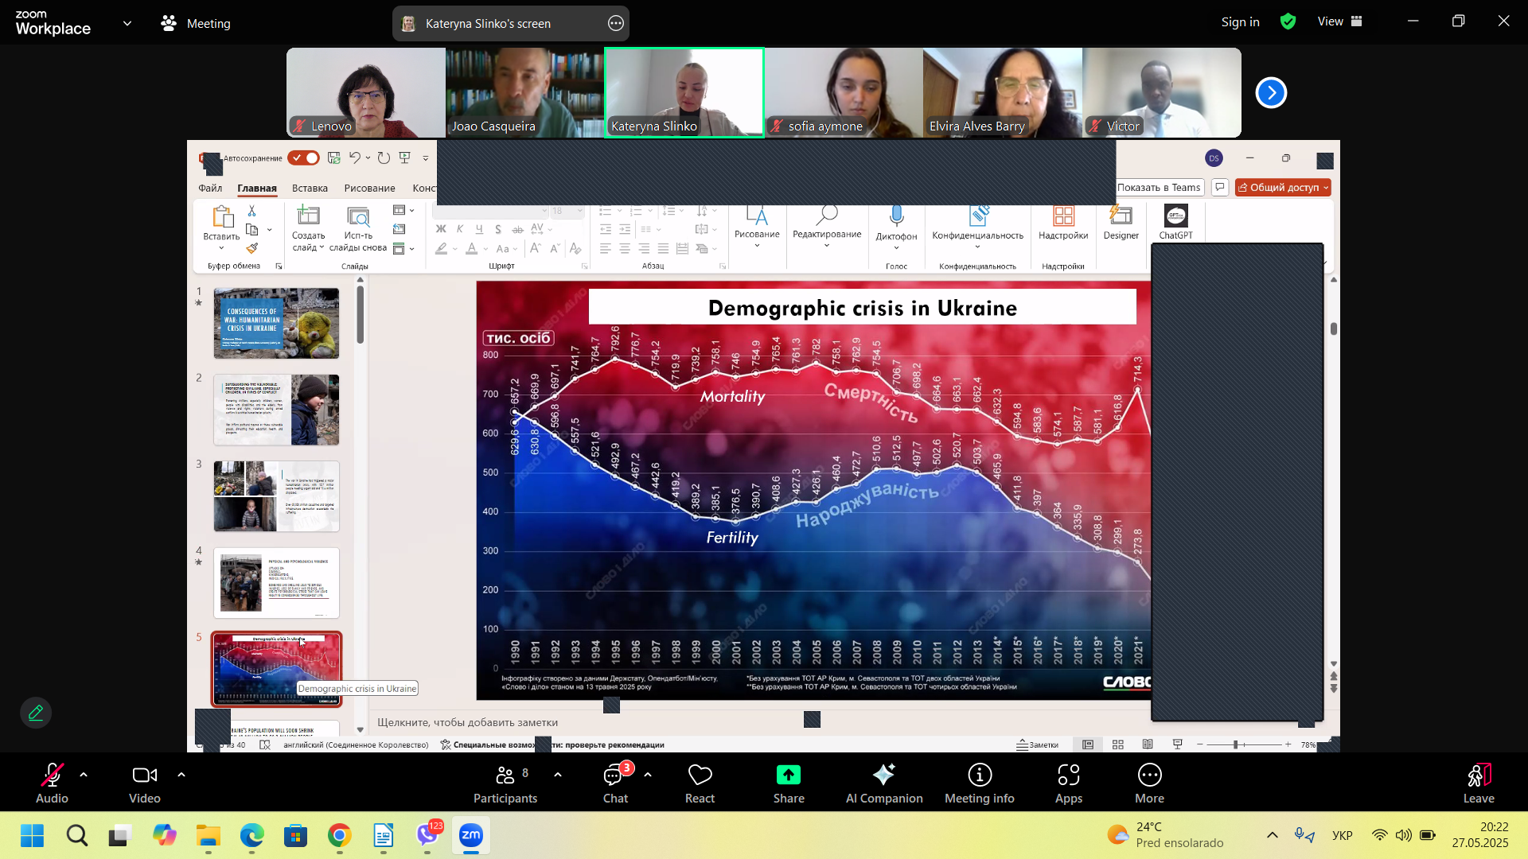The width and height of the screenshot is (1528, 859).
Task: Click the annotation pencil icon
Action: [x=36, y=713]
